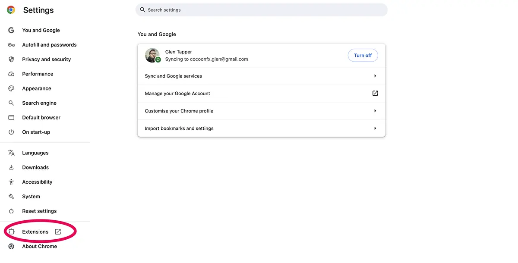
Task: Click the On start-up power icon
Action: coord(11,132)
